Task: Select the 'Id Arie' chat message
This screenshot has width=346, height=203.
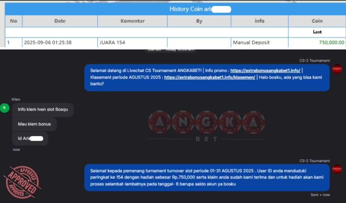Action: (x=30, y=138)
